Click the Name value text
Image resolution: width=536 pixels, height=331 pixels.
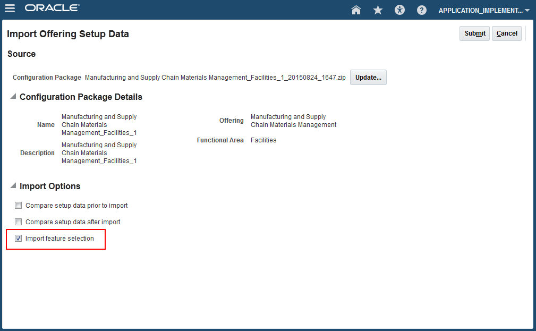click(x=99, y=125)
